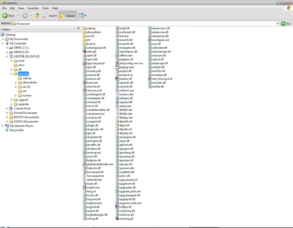293x228 pixels.
Task: Open the Favorites menu
Action: pyautogui.click(x=33, y=8)
